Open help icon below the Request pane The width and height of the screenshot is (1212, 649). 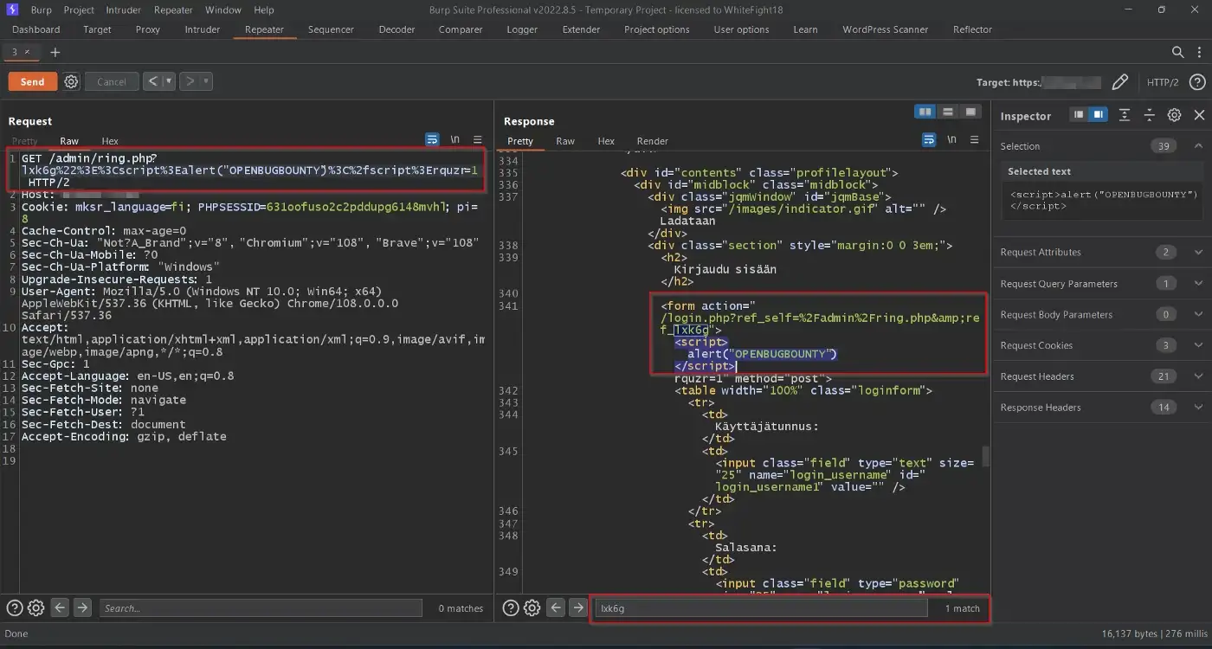[x=15, y=607]
